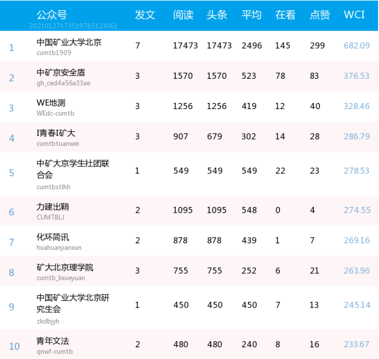Viewport: 379px width, 359px height.
Task: Click the WCI column header
Action: pyautogui.click(x=352, y=15)
